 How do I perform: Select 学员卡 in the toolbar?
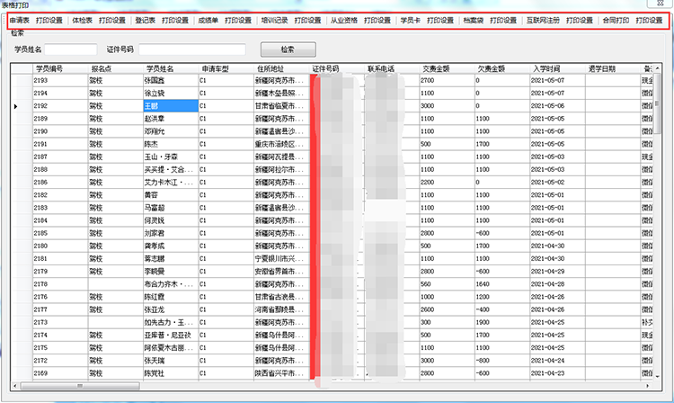coord(410,19)
